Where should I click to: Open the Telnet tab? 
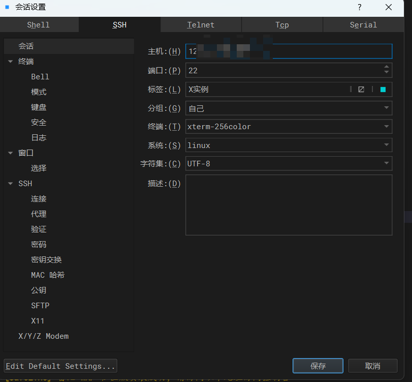pos(201,25)
